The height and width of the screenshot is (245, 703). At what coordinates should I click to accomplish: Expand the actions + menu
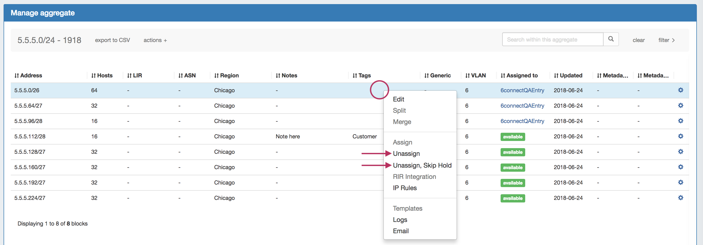click(x=155, y=40)
